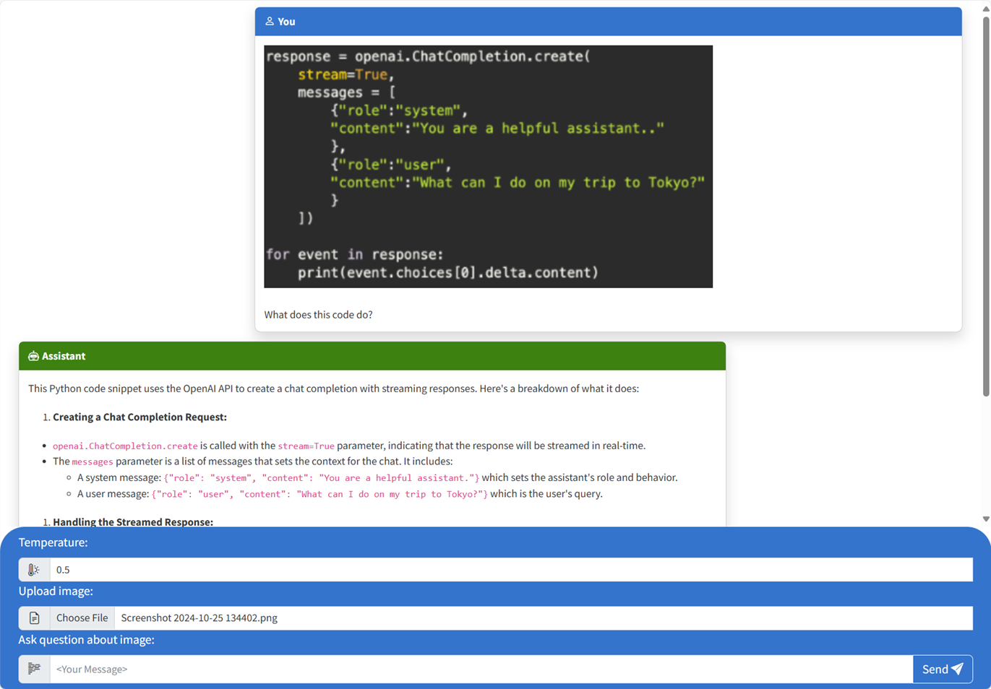Viewport: 991px width, 689px height.
Task: Open the uploaded code screenshot image
Action: coord(488,167)
